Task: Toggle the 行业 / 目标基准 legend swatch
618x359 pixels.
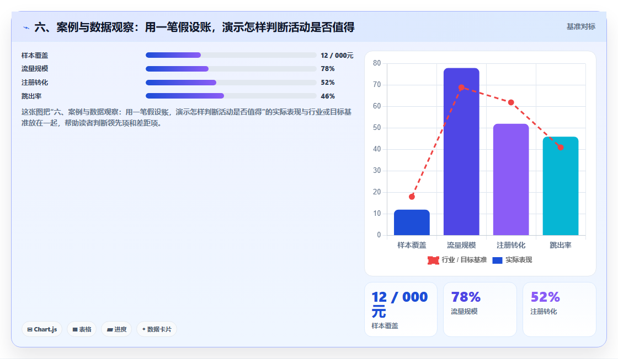Action: click(x=433, y=260)
